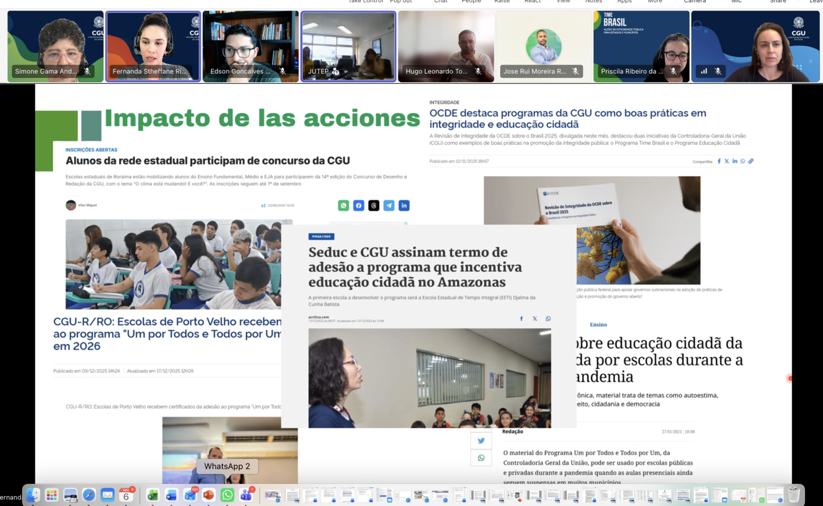Open the Mail app in the dock
The height and width of the screenshot is (506, 823).
(x=108, y=495)
